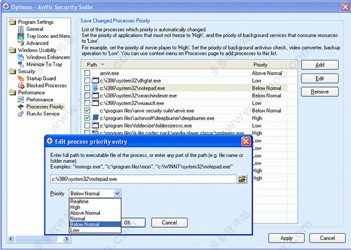351x250 pixels.
Task: Sort the list by the Path column
Action: click(165, 65)
